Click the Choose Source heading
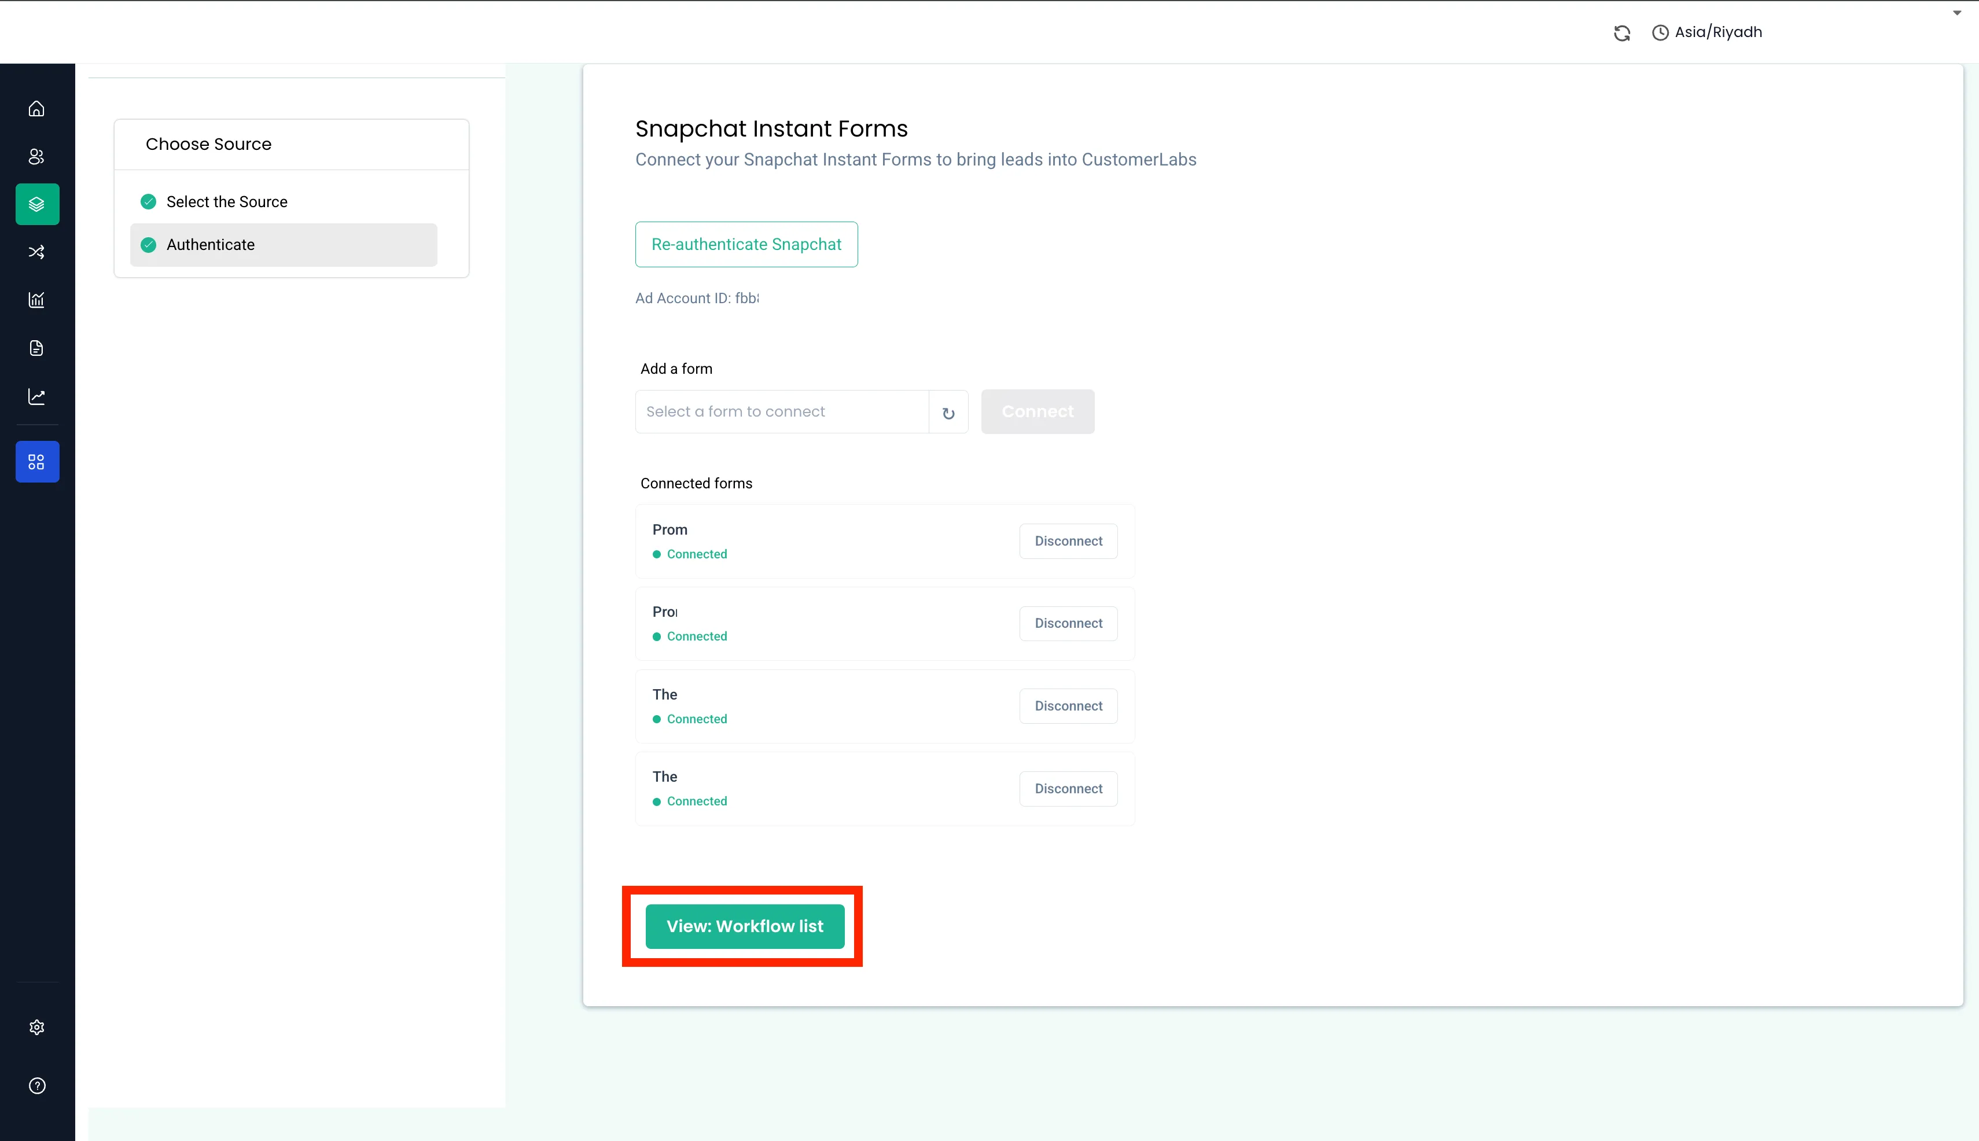This screenshot has height=1141, width=1979. [x=208, y=144]
